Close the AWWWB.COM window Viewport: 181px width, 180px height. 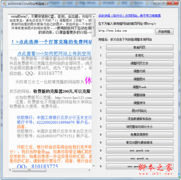click(173, 3)
